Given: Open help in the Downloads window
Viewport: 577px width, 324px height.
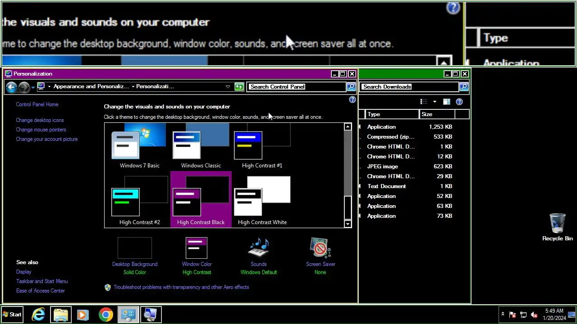Looking at the screenshot, I should coord(459,102).
